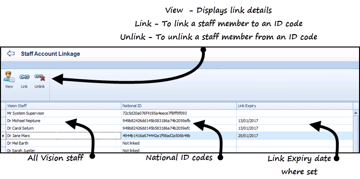Open View link details icon
Image resolution: width=360 pixels, height=179 pixels.
[9, 80]
